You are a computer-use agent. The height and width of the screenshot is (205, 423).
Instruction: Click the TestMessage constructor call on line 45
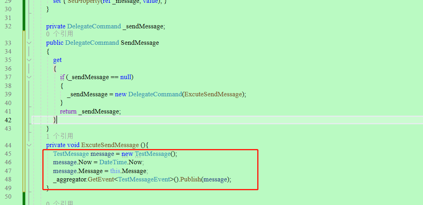click(153, 154)
